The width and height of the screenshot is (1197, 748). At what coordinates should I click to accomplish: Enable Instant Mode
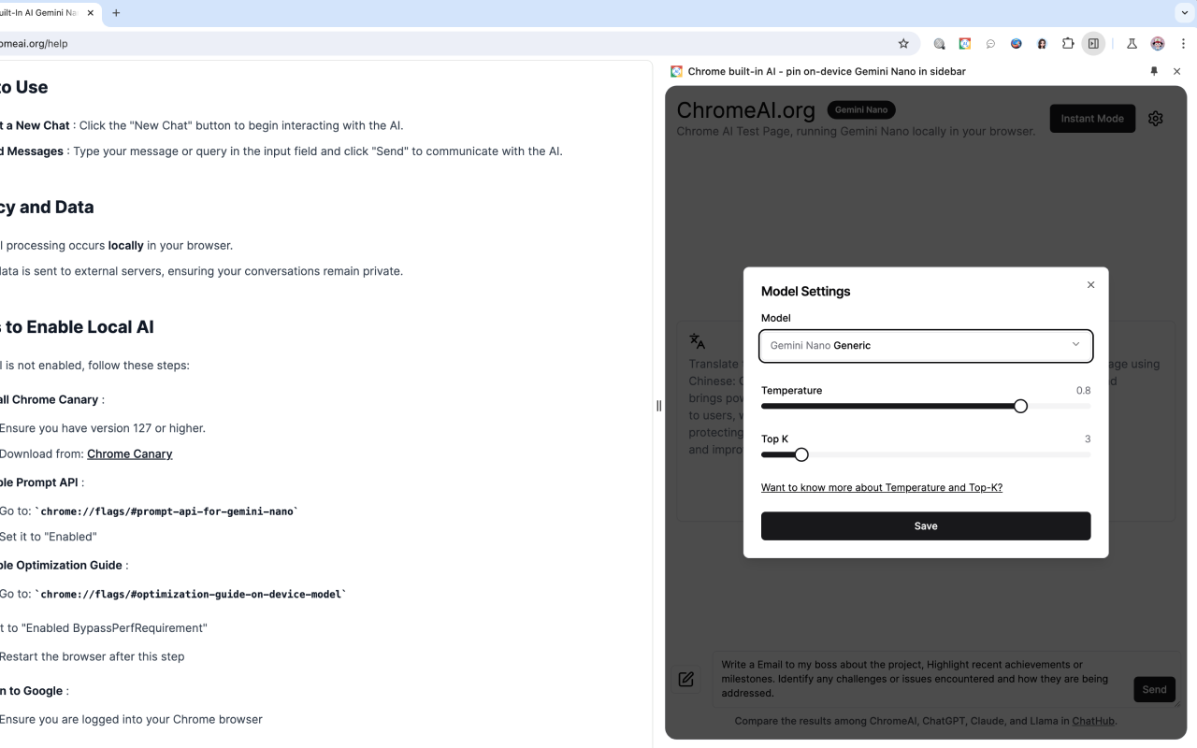click(x=1091, y=118)
